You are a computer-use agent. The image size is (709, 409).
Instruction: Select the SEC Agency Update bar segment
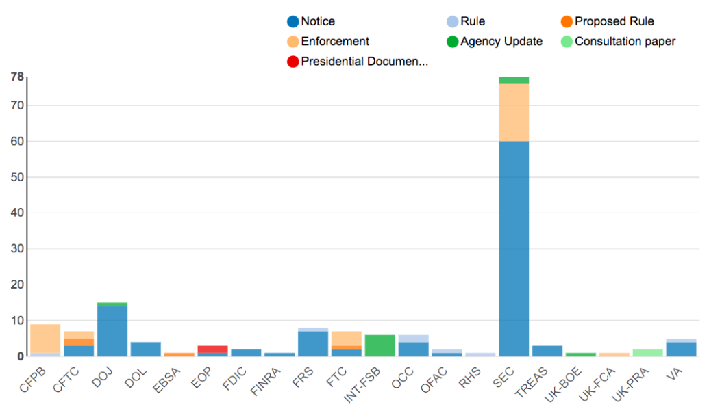pos(514,80)
